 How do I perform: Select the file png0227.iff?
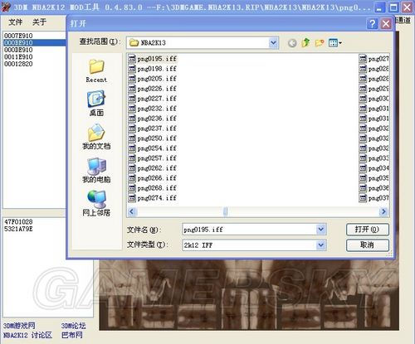(x=153, y=99)
